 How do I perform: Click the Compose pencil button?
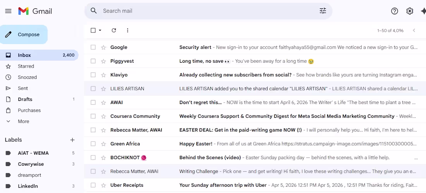pos(24,34)
